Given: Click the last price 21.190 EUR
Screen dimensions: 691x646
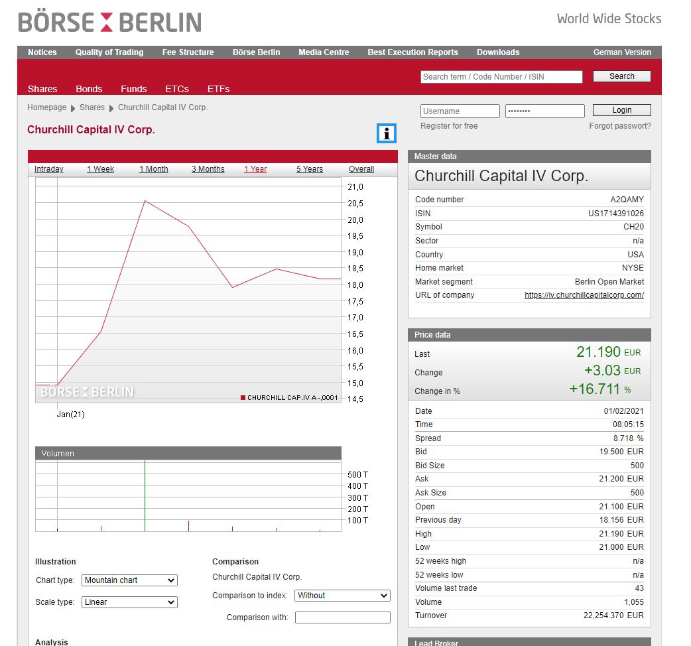Looking at the screenshot, I should click(x=609, y=352).
